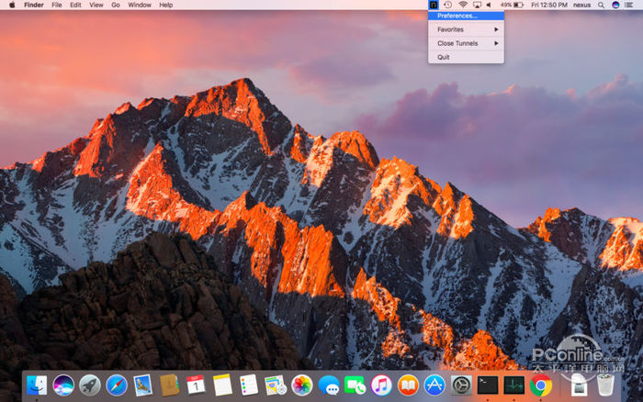Open the Go menu
This screenshot has height=402, width=643.
115,5
